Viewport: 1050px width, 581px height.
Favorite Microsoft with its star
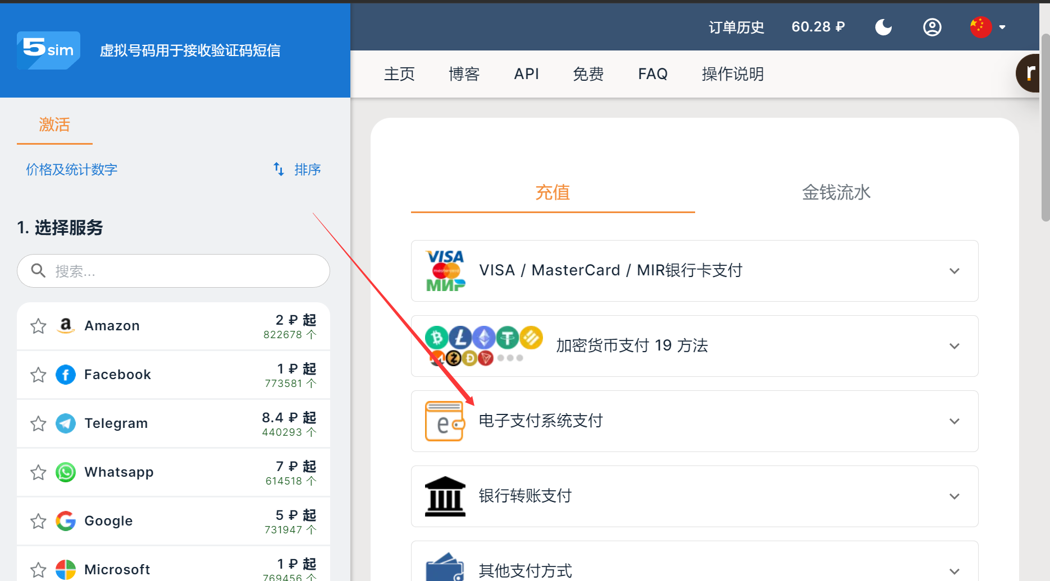(38, 570)
